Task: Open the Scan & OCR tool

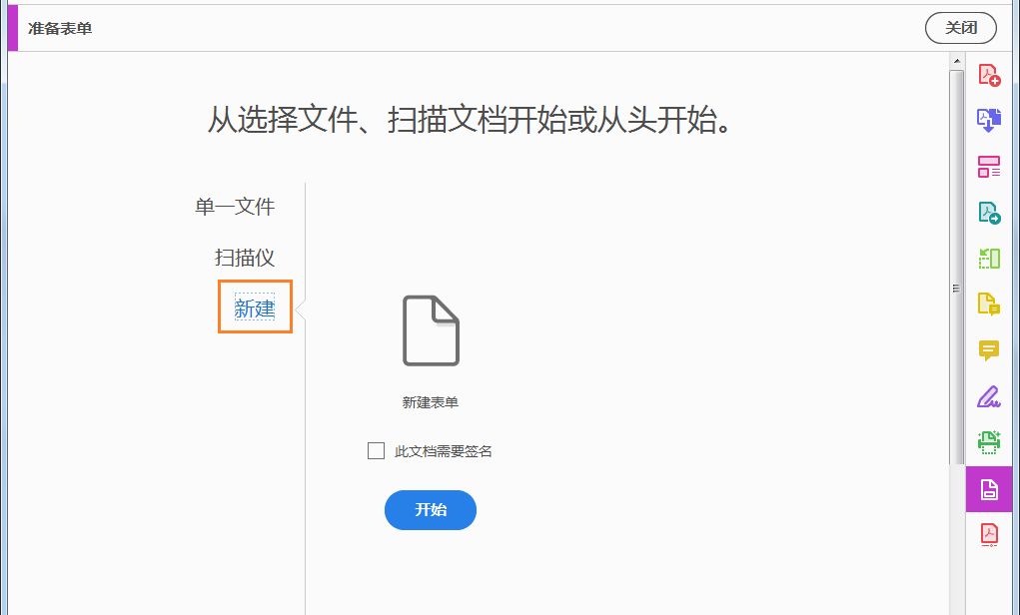Action: pyautogui.click(x=989, y=442)
